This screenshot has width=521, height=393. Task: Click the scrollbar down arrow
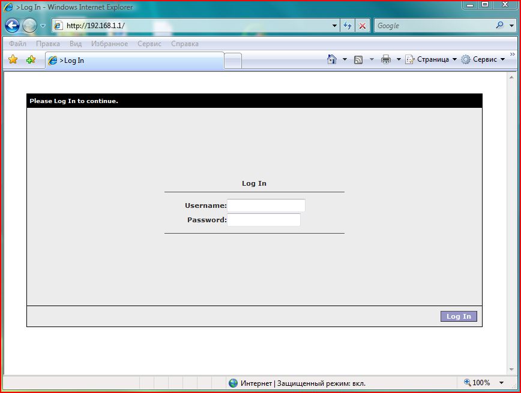511,370
